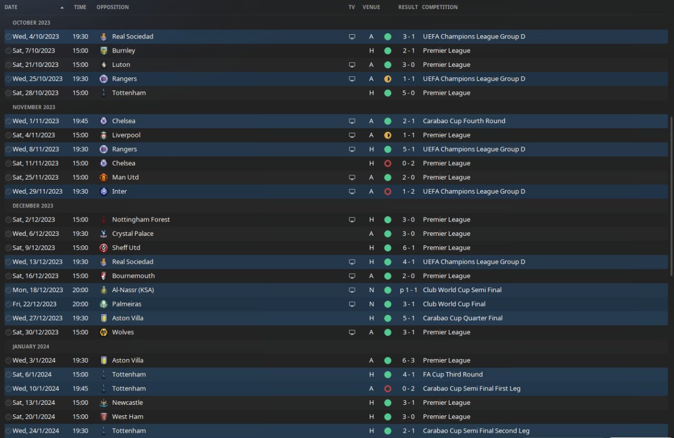Image resolution: width=674 pixels, height=438 pixels.
Task: Toggle the Date column sort arrow
Action: 62,7
